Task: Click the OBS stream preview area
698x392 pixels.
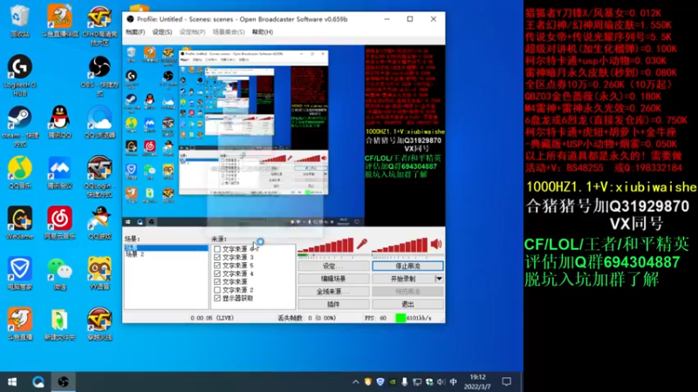Action: click(x=284, y=136)
